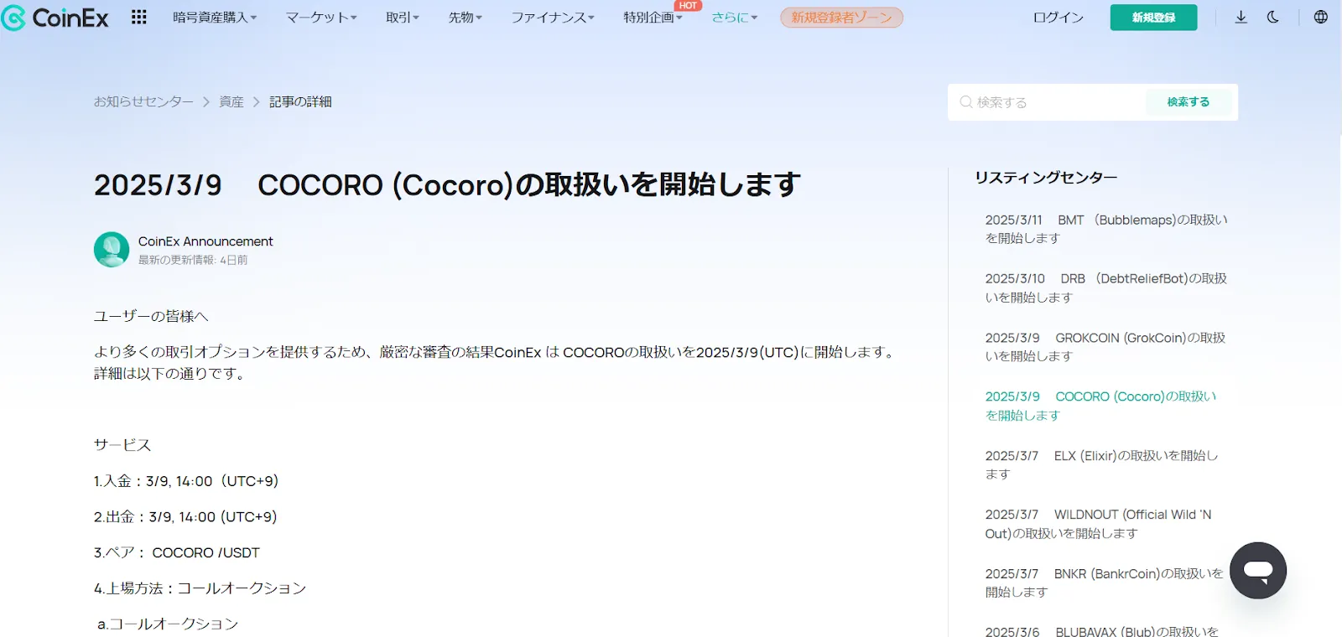Go to 資産 breadcrumb
1342x637 pixels.
click(231, 101)
